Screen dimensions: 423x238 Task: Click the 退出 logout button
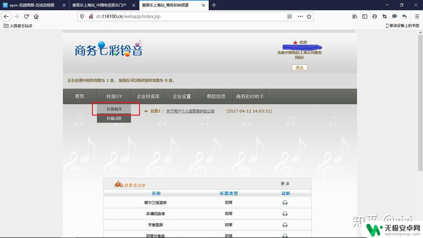point(299,68)
